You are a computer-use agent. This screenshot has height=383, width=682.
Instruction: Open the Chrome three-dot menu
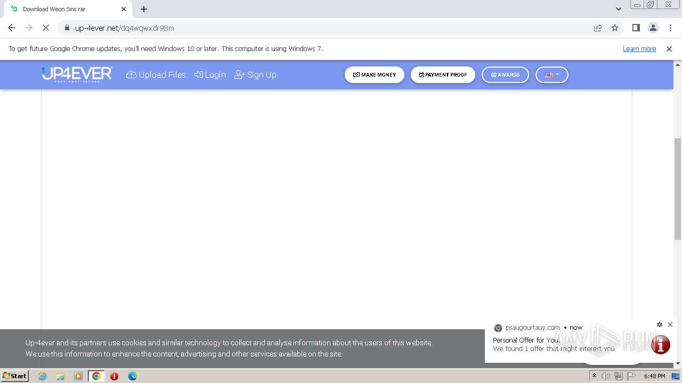click(x=670, y=28)
